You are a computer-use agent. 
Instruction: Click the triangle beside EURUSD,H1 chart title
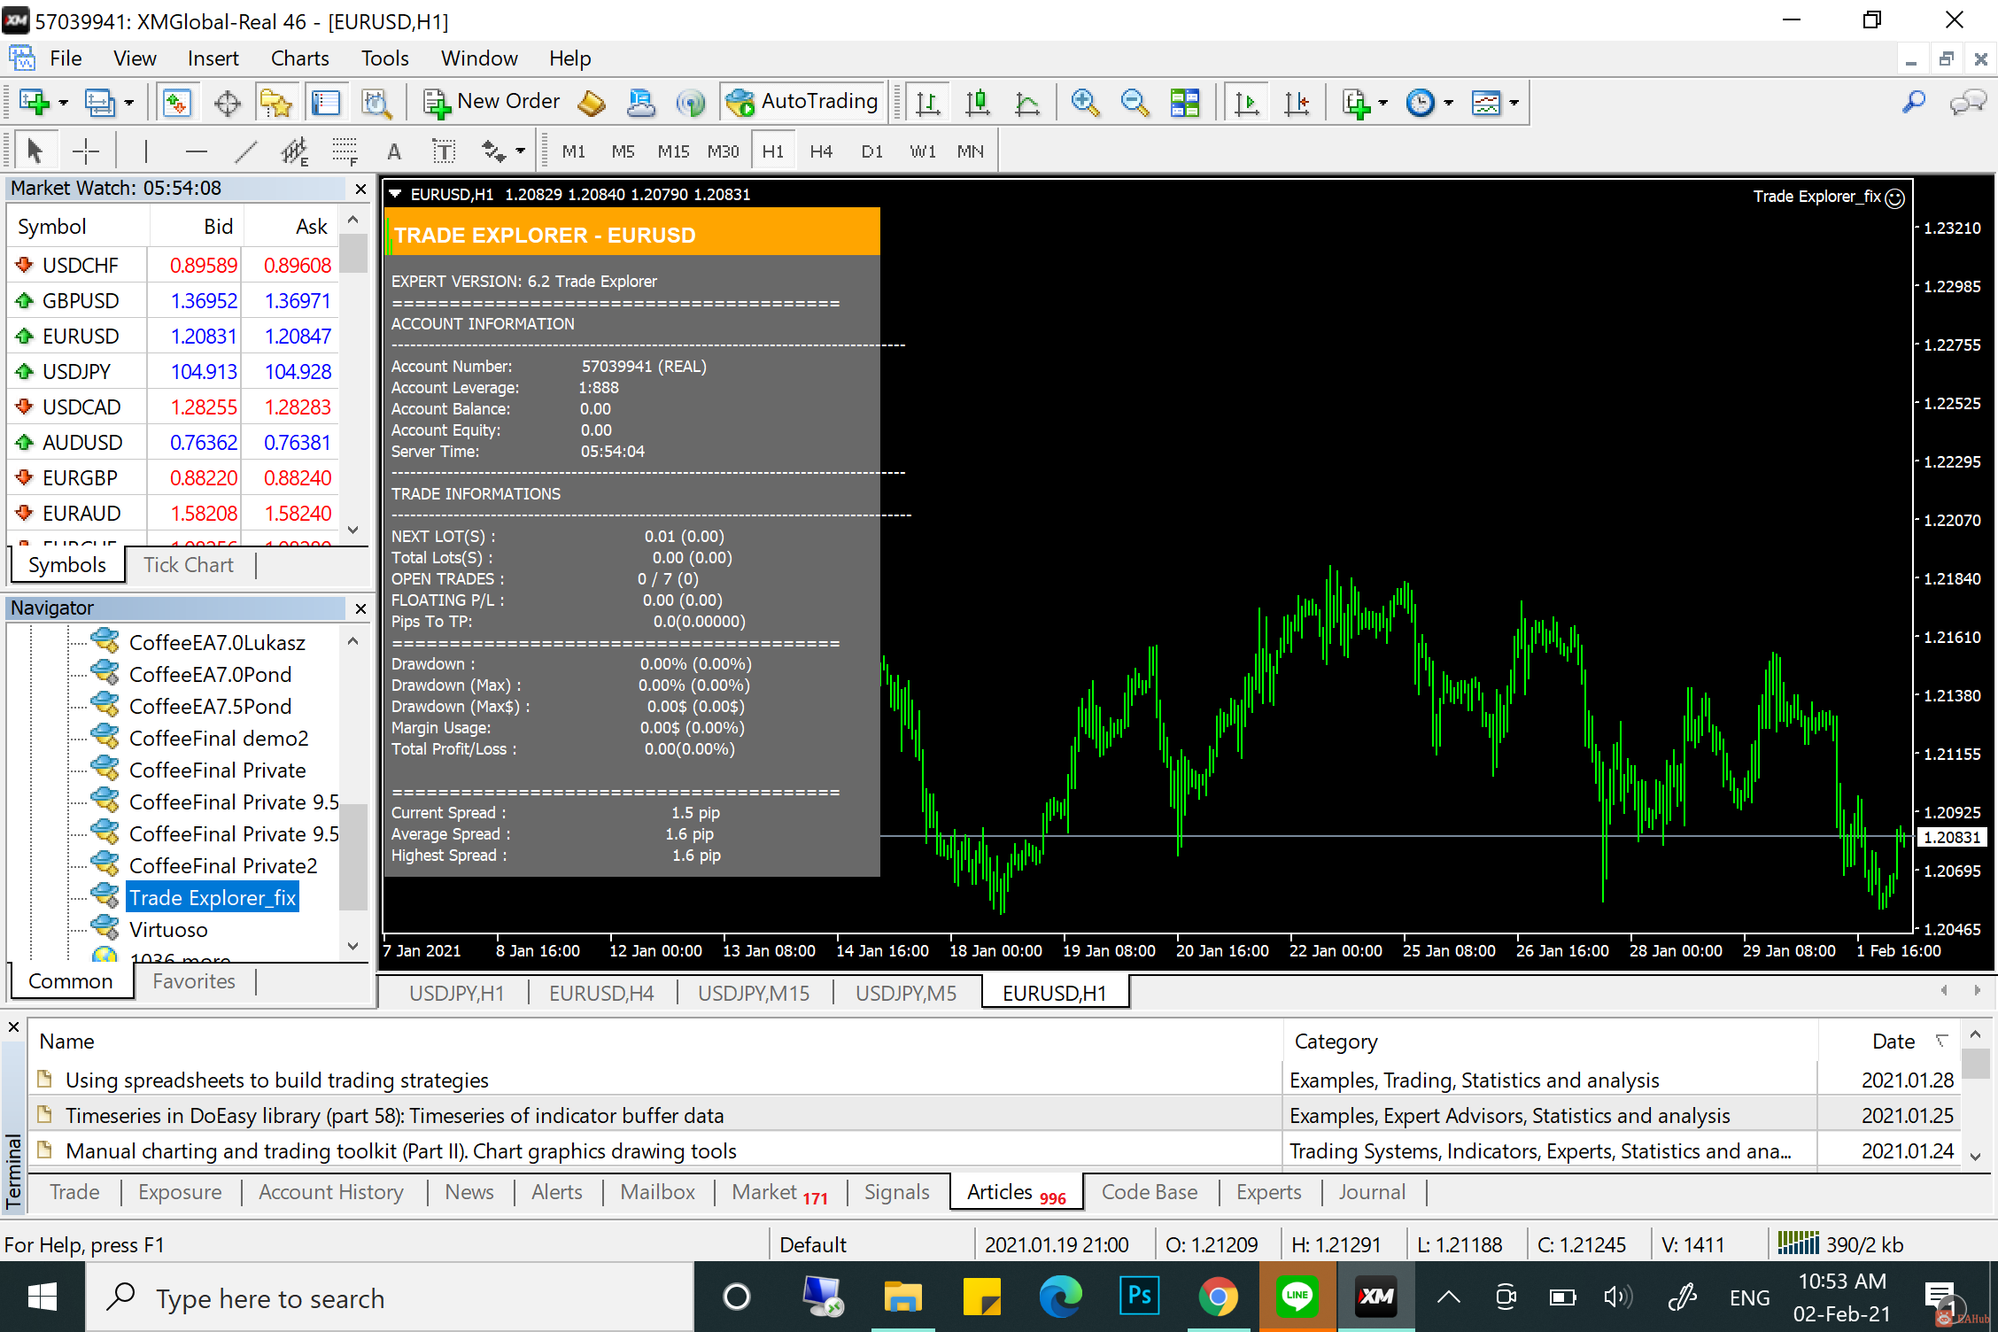pyautogui.click(x=395, y=194)
